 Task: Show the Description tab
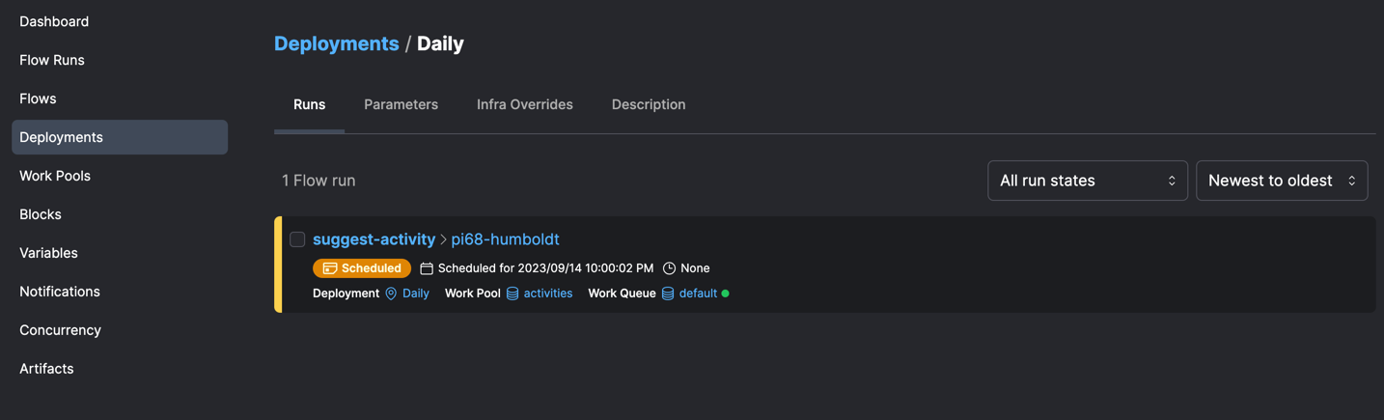tap(649, 104)
